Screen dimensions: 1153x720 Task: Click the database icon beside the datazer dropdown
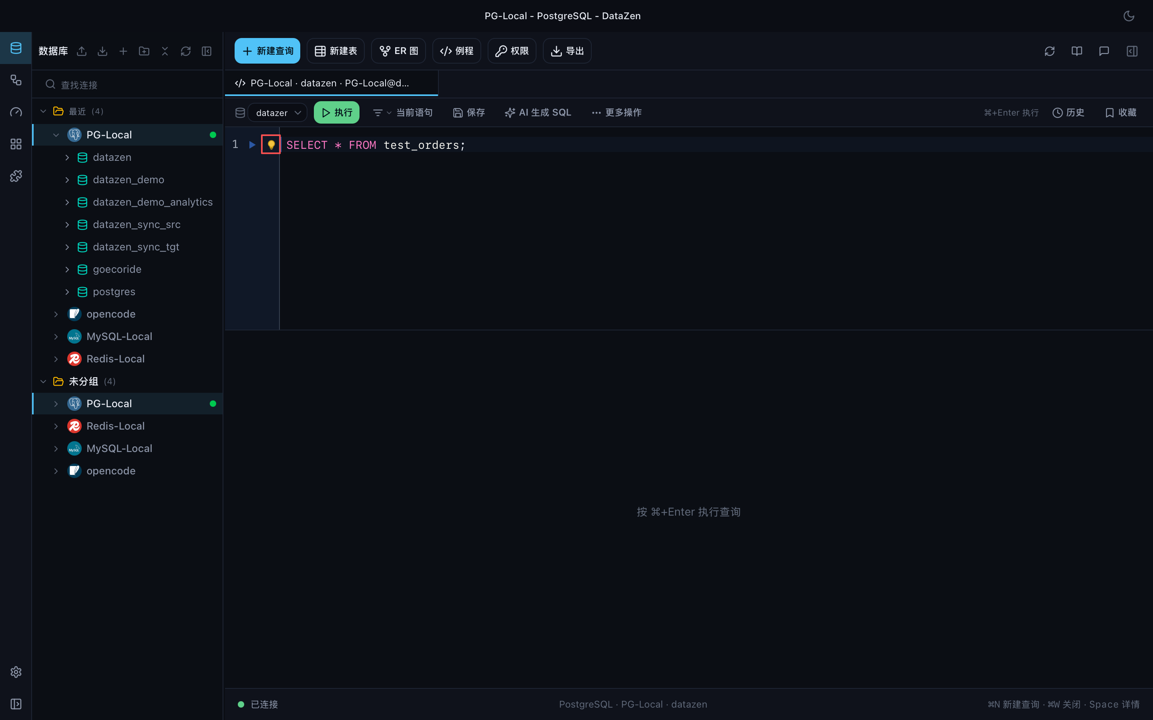240,113
